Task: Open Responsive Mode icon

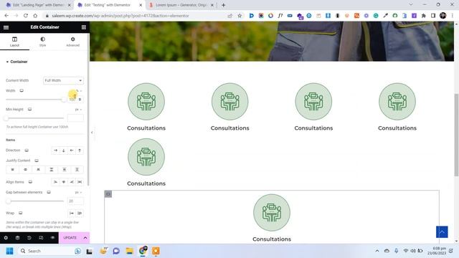Action: 41,238
